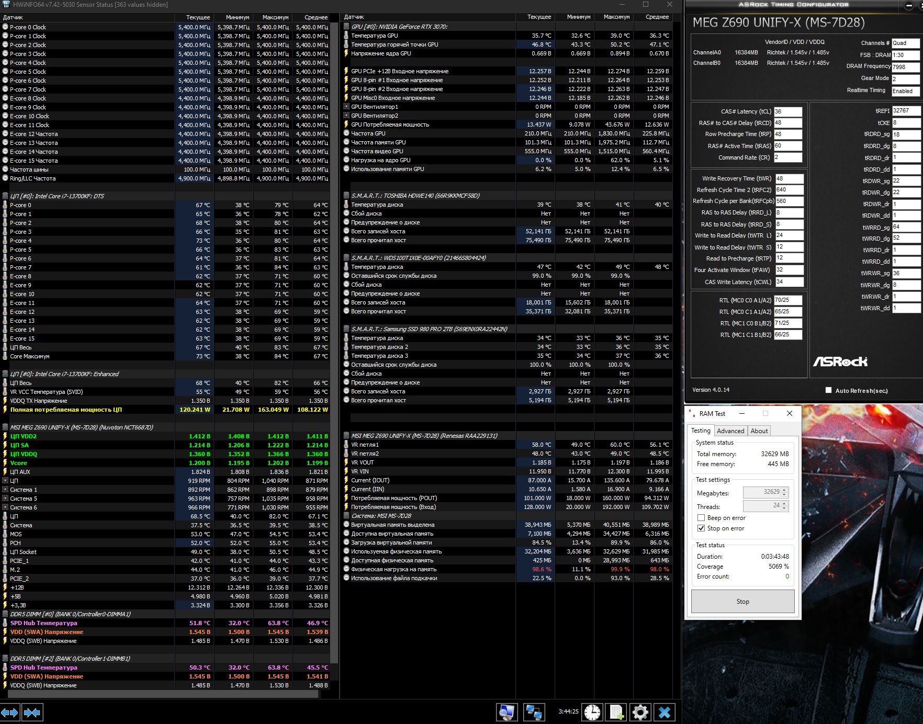Click the icon beside Использование файла подкачки
923x724 pixels.
click(x=346, y=578)
